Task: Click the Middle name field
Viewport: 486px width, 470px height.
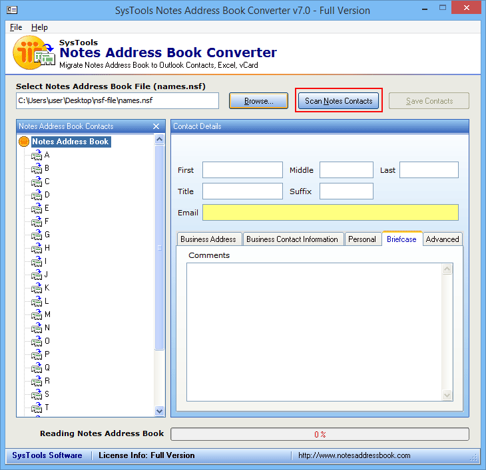Action: point(346,170)
